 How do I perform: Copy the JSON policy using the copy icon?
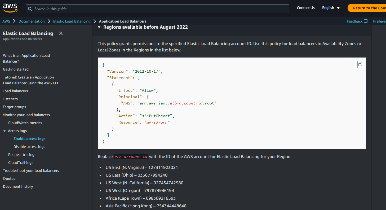(360, 64)
